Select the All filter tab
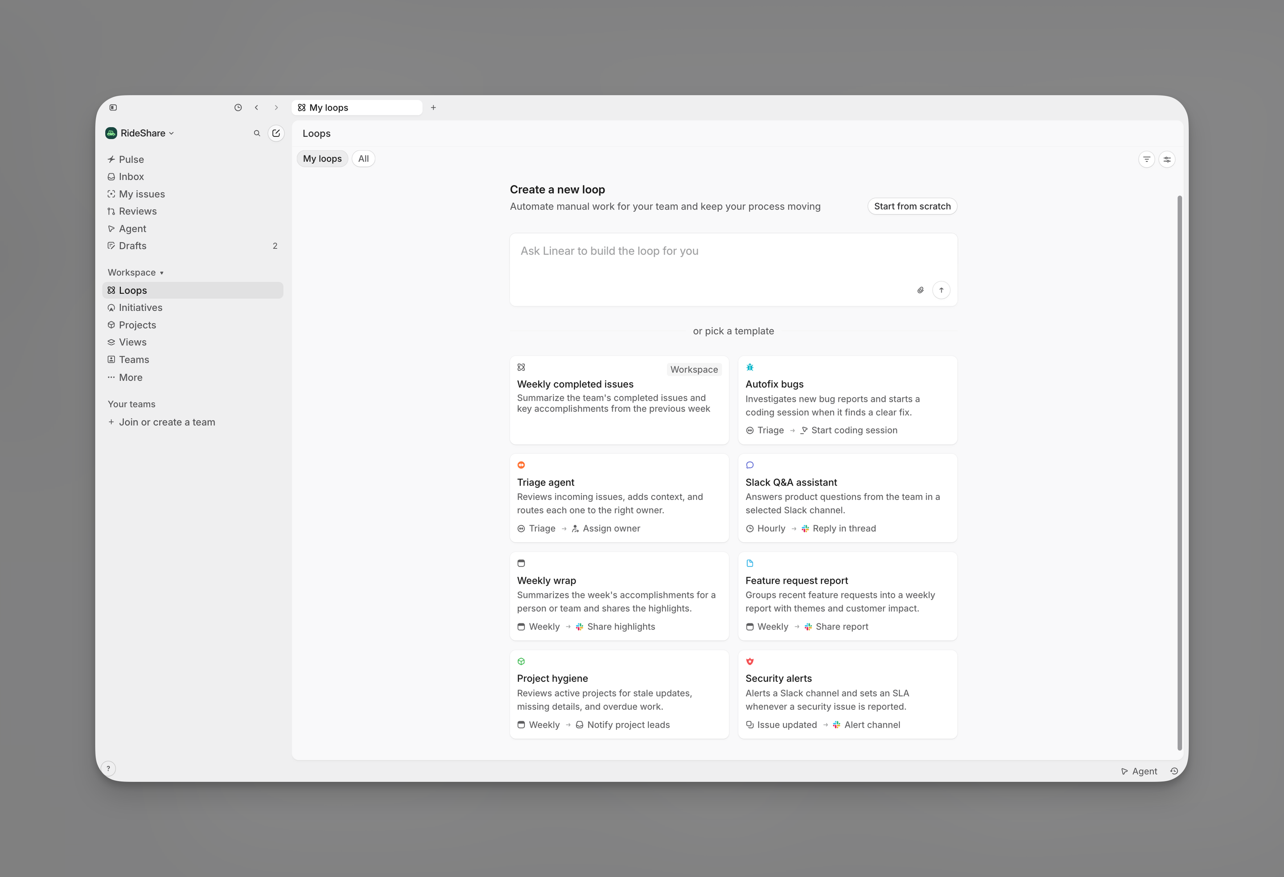 pyautogui.click(x=363, y=159)
